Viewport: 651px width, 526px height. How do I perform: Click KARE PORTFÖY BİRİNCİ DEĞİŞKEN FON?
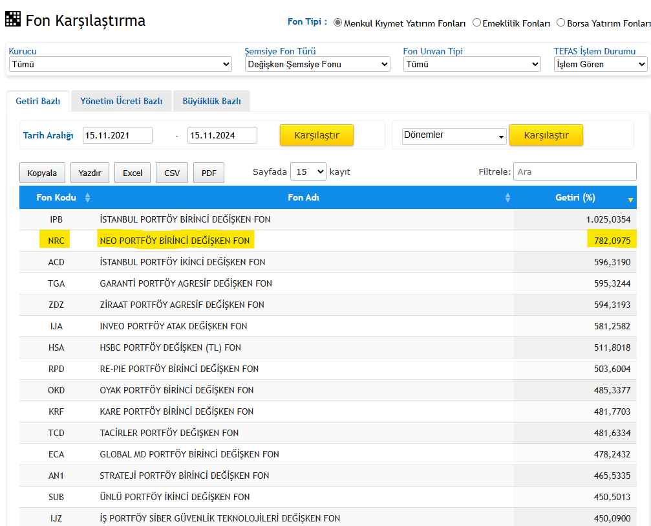click(176, 411)
